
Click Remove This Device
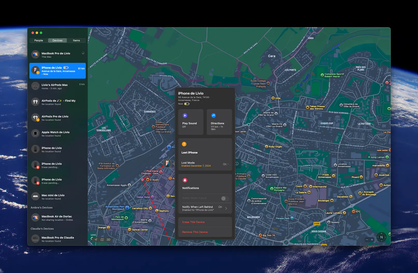coord(195,232)
